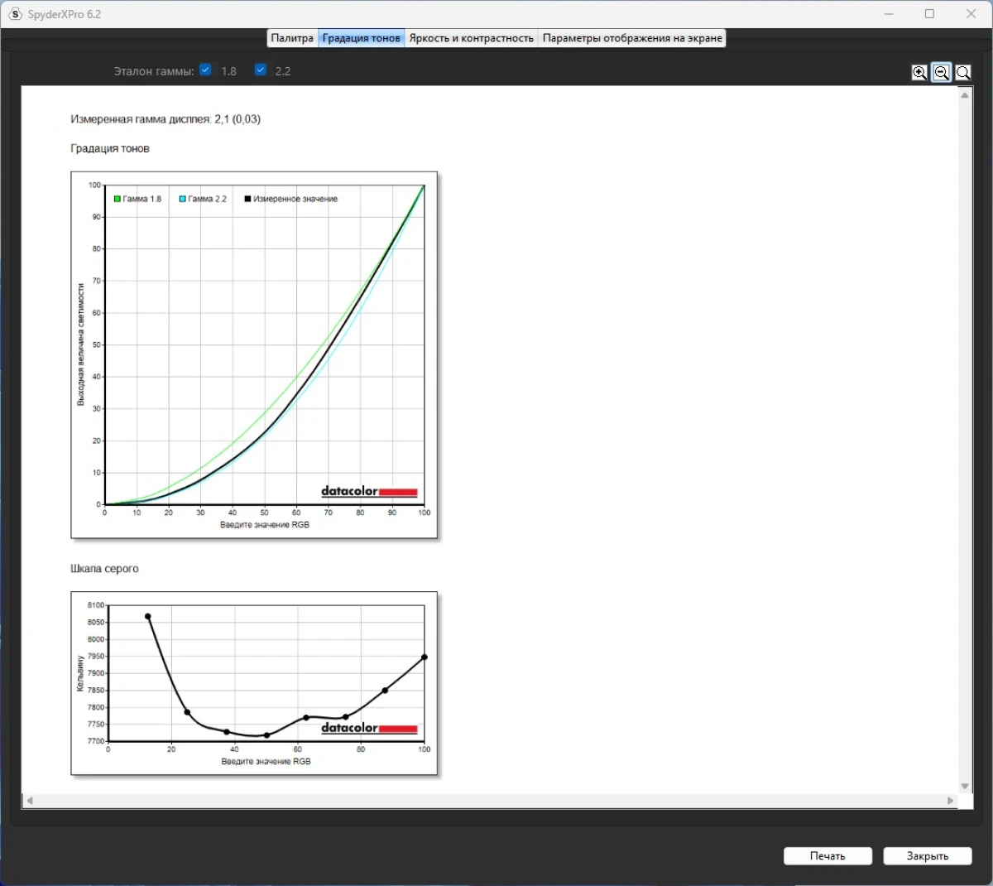
Task: Click the Гамма 1.8 green legend swatch
Action: (118, 199)
